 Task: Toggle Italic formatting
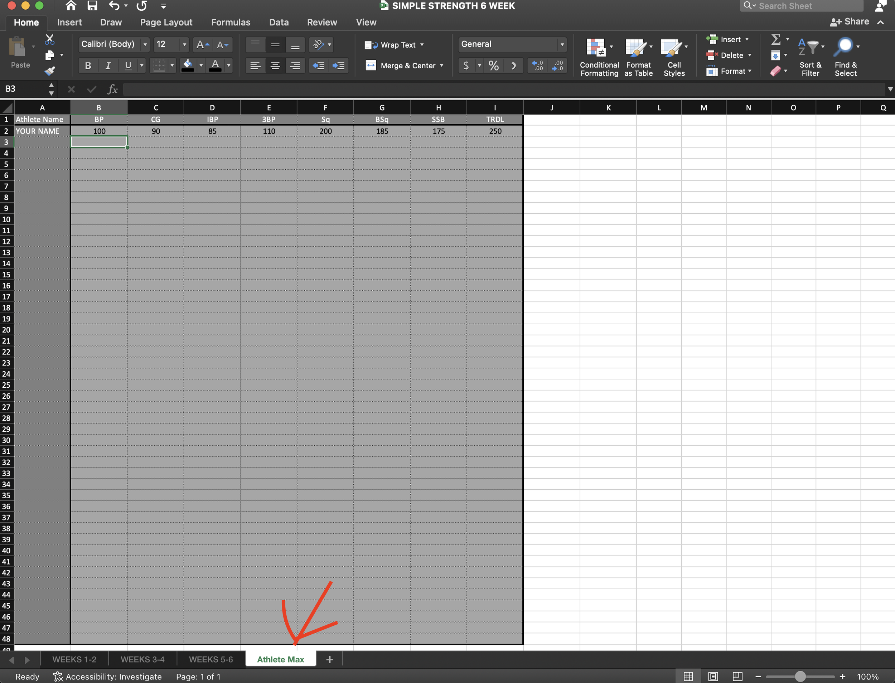point(108,66)
